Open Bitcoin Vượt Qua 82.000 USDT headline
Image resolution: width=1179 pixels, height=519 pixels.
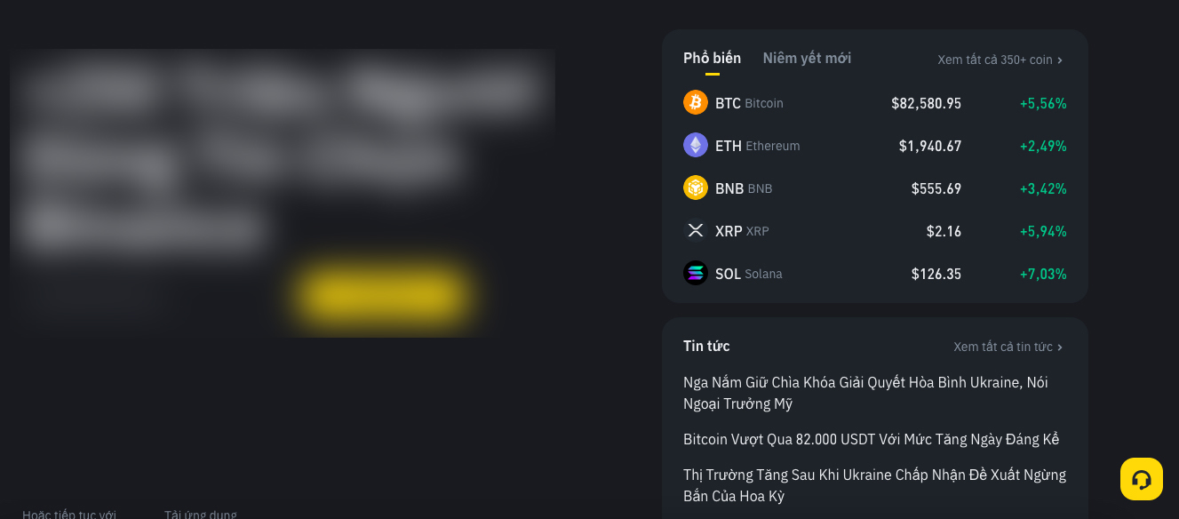click(871, 439)
